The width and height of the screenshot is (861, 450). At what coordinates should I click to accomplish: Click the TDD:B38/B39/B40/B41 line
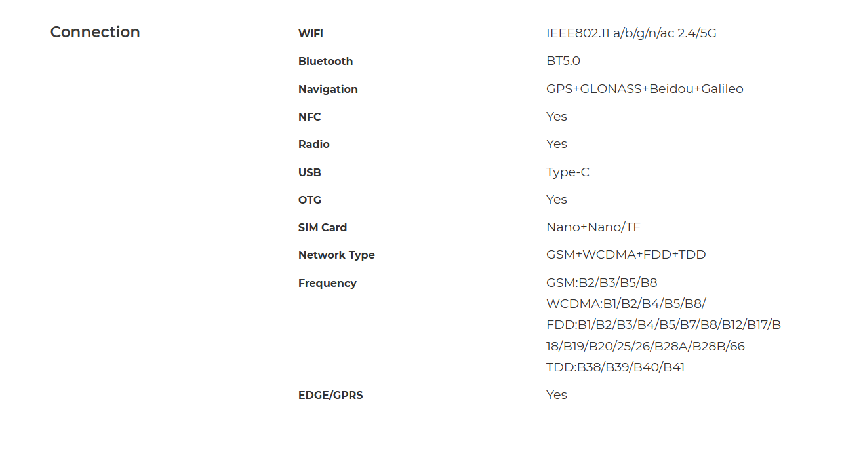tap(615, 367)
